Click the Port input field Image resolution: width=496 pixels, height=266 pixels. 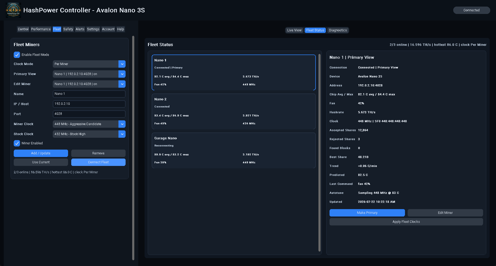tap(89, 114)
